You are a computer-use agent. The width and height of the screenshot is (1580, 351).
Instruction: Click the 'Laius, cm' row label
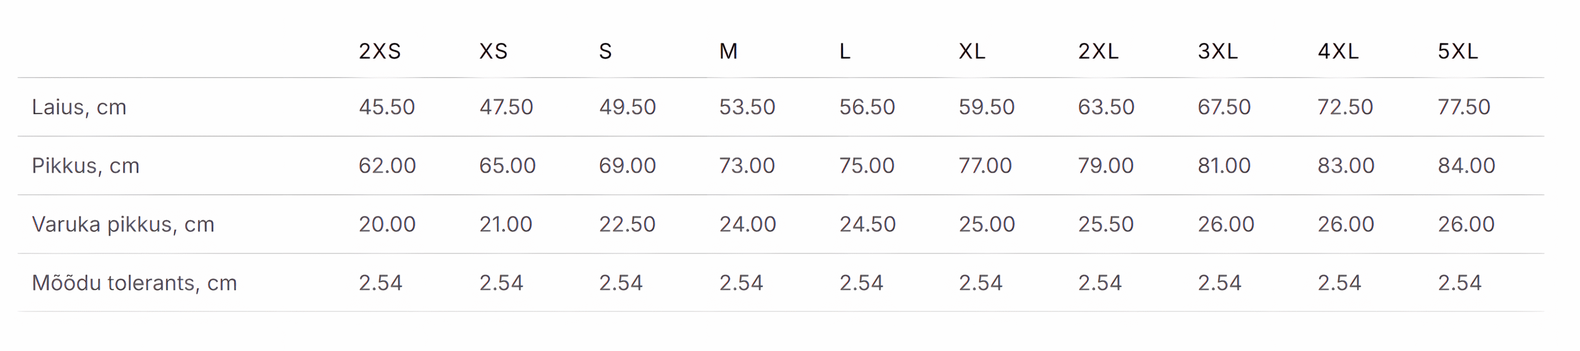point(79,107)
